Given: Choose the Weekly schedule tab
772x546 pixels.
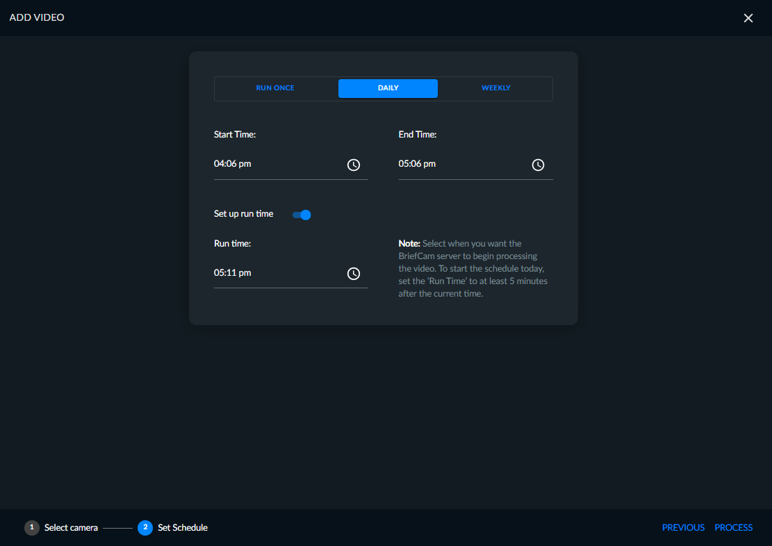Looking at the screenshot, I should 496,88.
